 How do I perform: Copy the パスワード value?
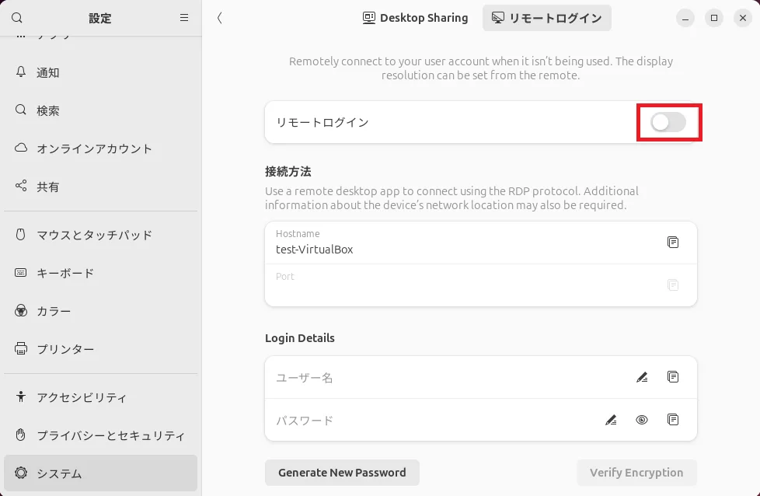673,420
